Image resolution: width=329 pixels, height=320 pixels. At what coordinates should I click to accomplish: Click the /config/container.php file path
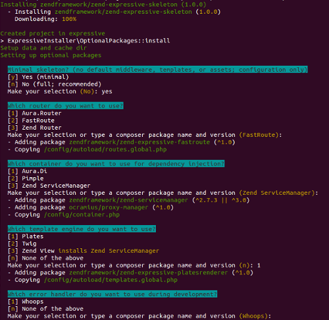[x=82, y=215]
